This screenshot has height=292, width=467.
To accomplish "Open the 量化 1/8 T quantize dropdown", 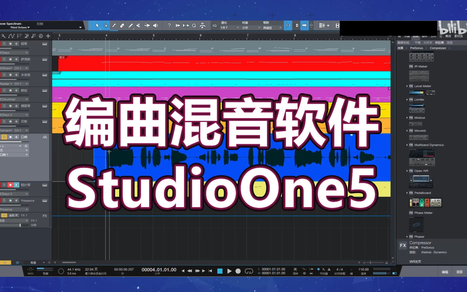I will point(230,28).
